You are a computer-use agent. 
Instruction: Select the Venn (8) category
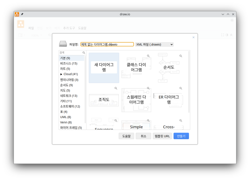[x=71, y=123]
